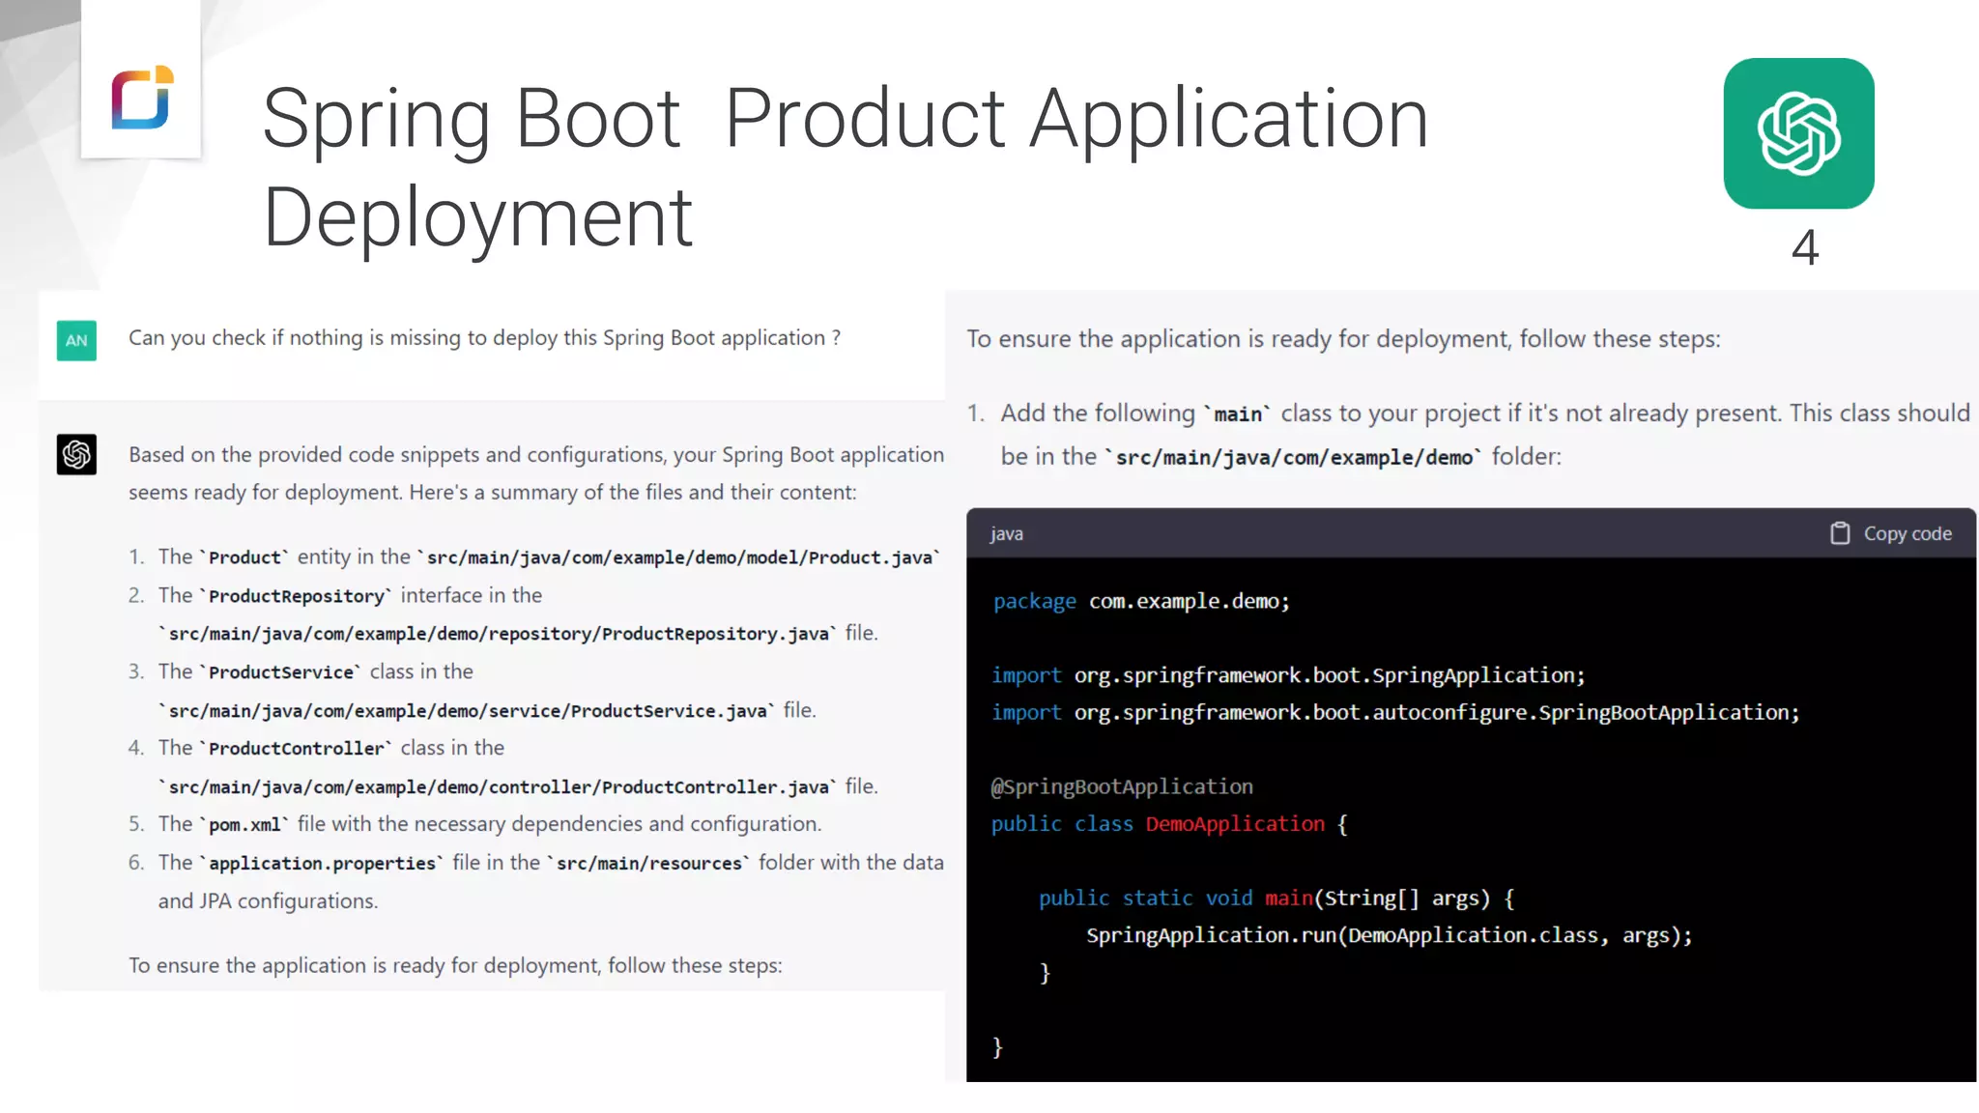Click the user question about deploying
The height and width of the screenshot is (1113, 1979).
tap(484, 338)
